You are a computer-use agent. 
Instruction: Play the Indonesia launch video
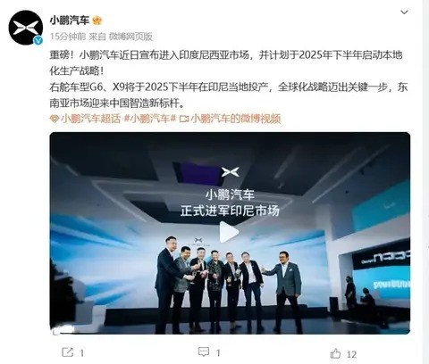click(x=229, y=232)
